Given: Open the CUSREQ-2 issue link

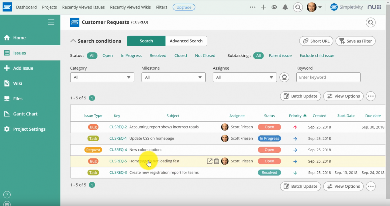Looking at the screenshot, I should [x=118, y=127].
